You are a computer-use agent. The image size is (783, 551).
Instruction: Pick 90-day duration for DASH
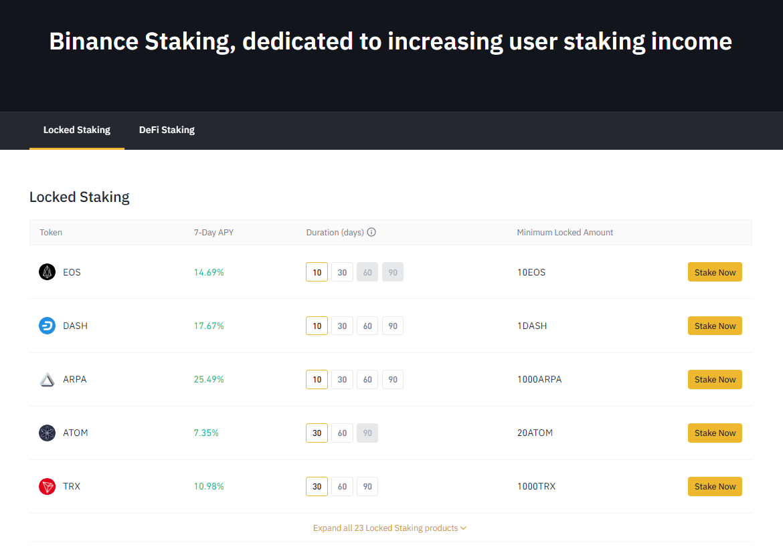pos(393,326)
